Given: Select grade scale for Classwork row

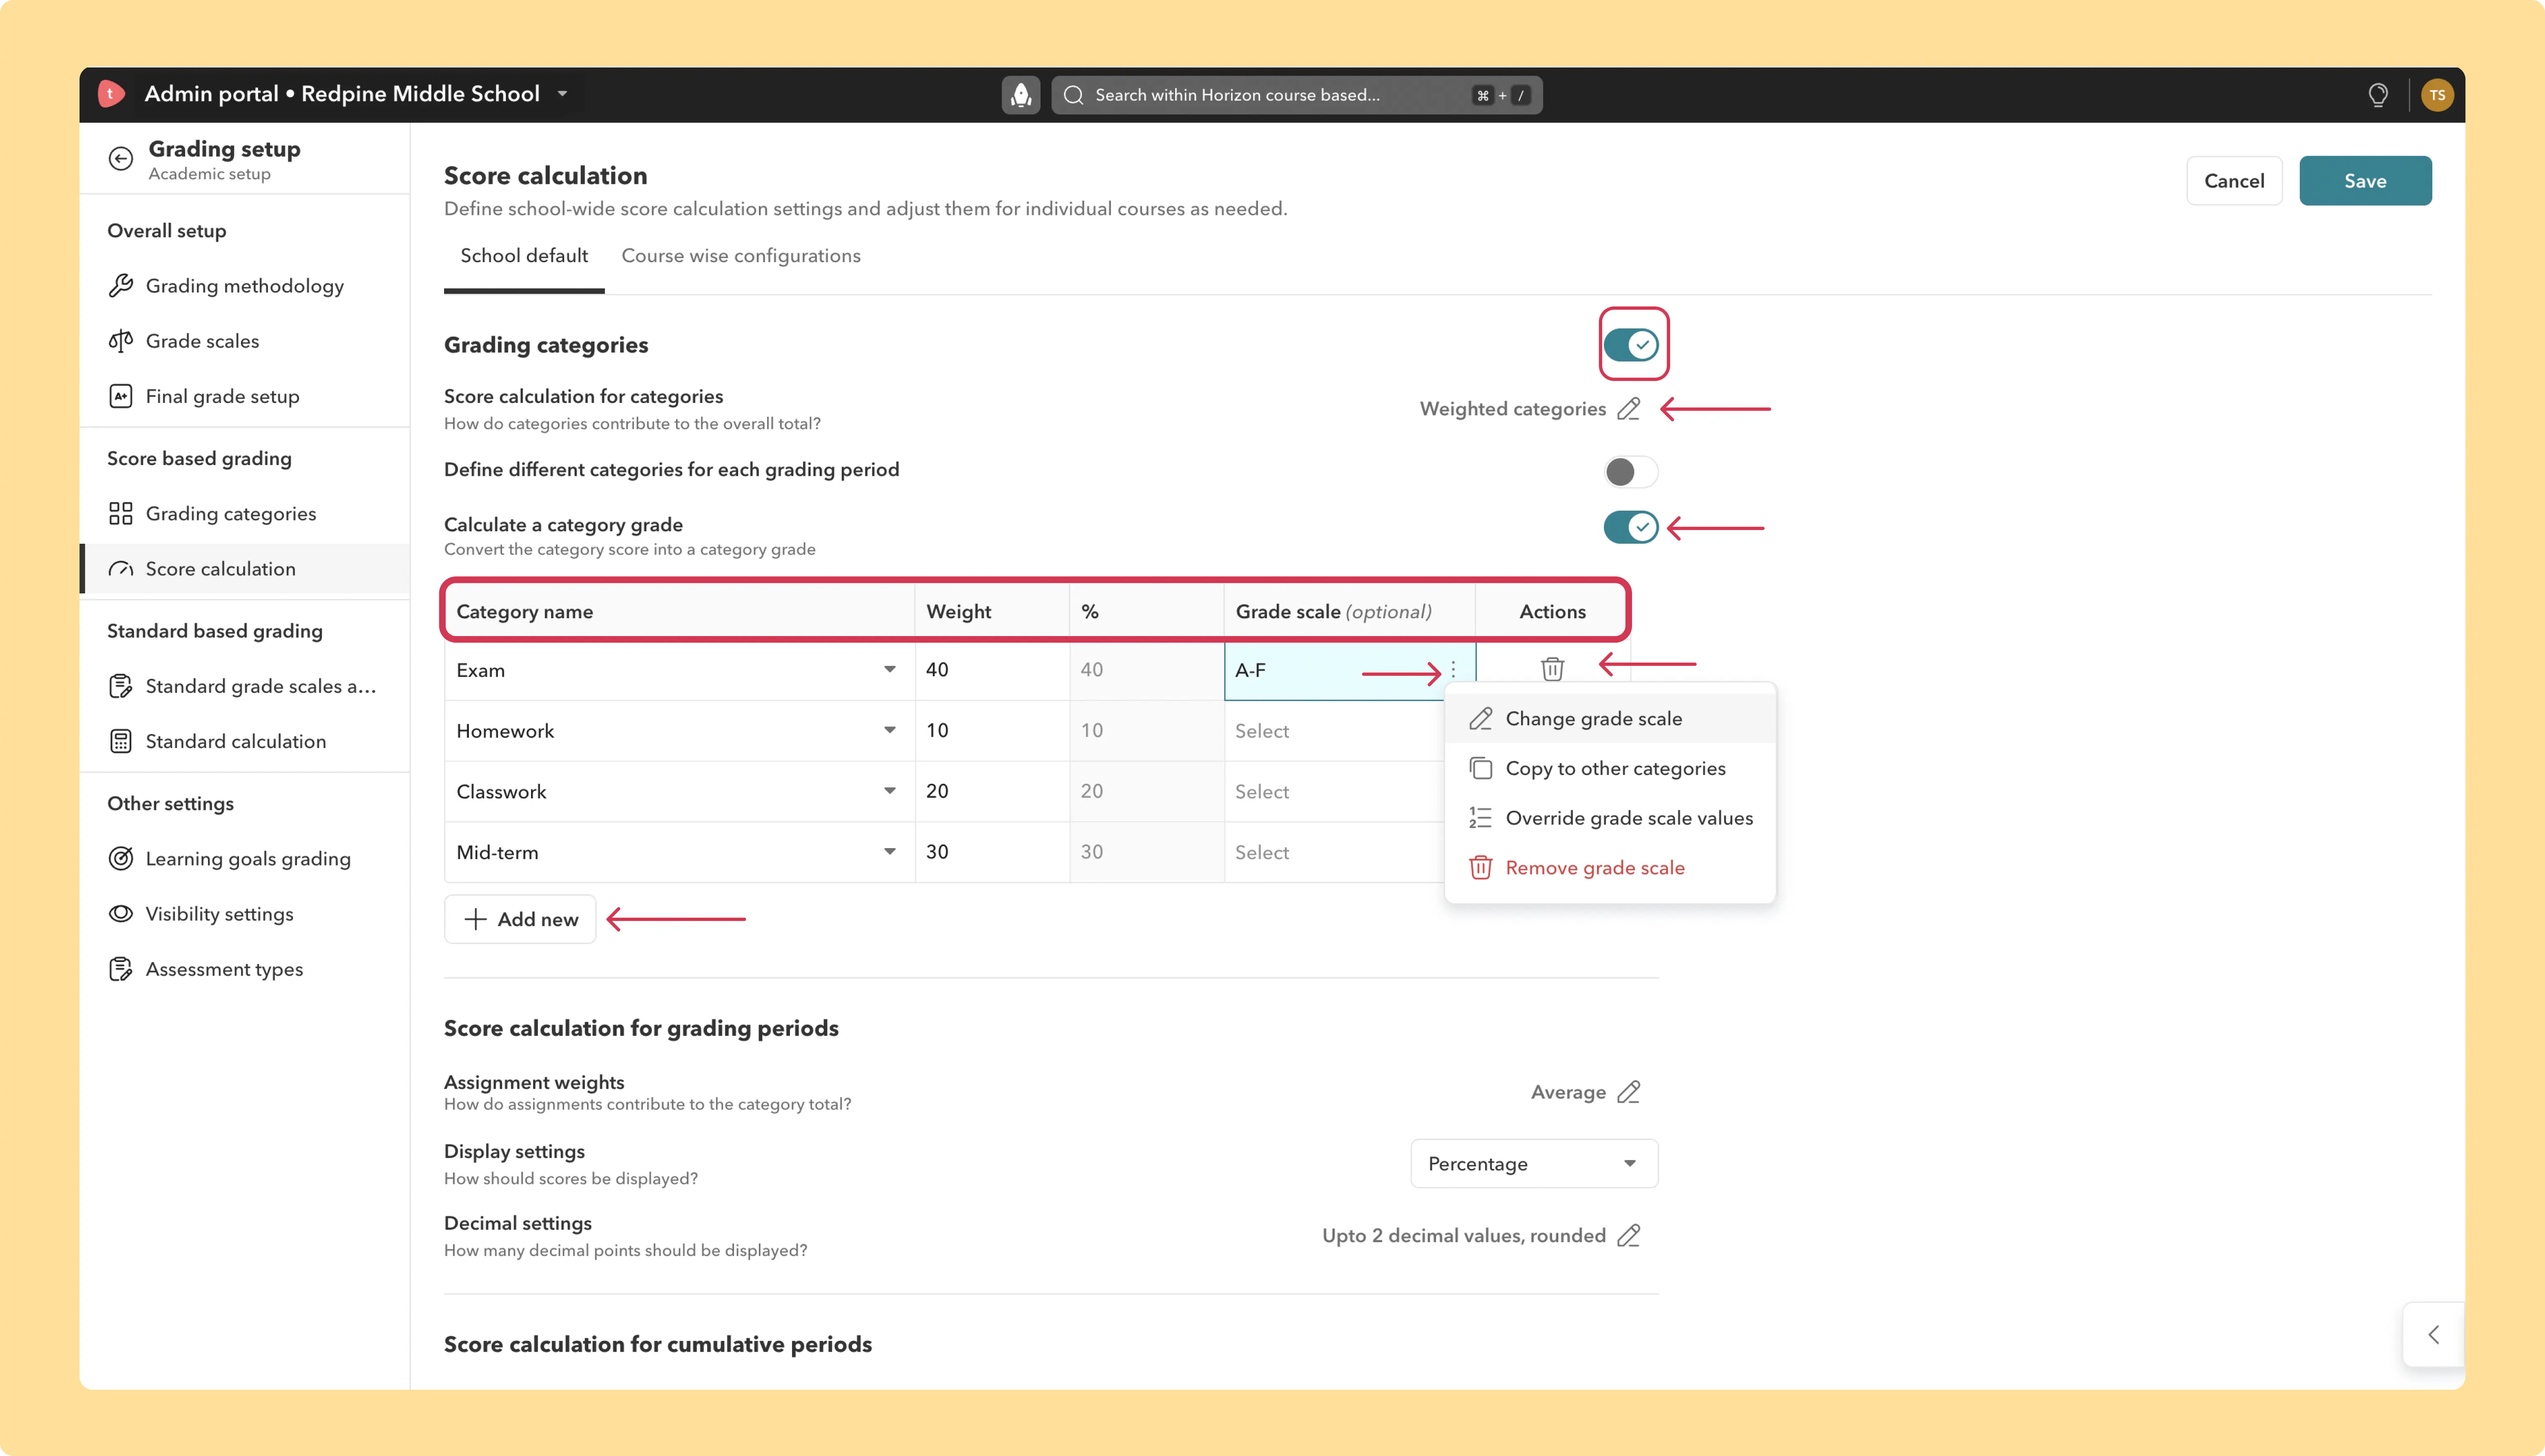Looking at the screenshot, I should 1334,792.
